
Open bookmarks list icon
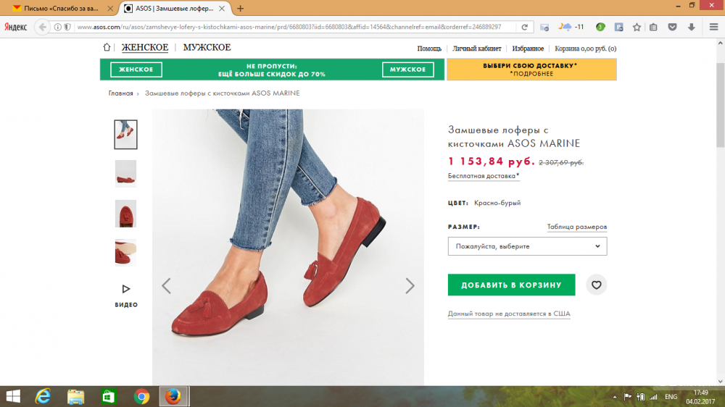[x=653, y=27]
